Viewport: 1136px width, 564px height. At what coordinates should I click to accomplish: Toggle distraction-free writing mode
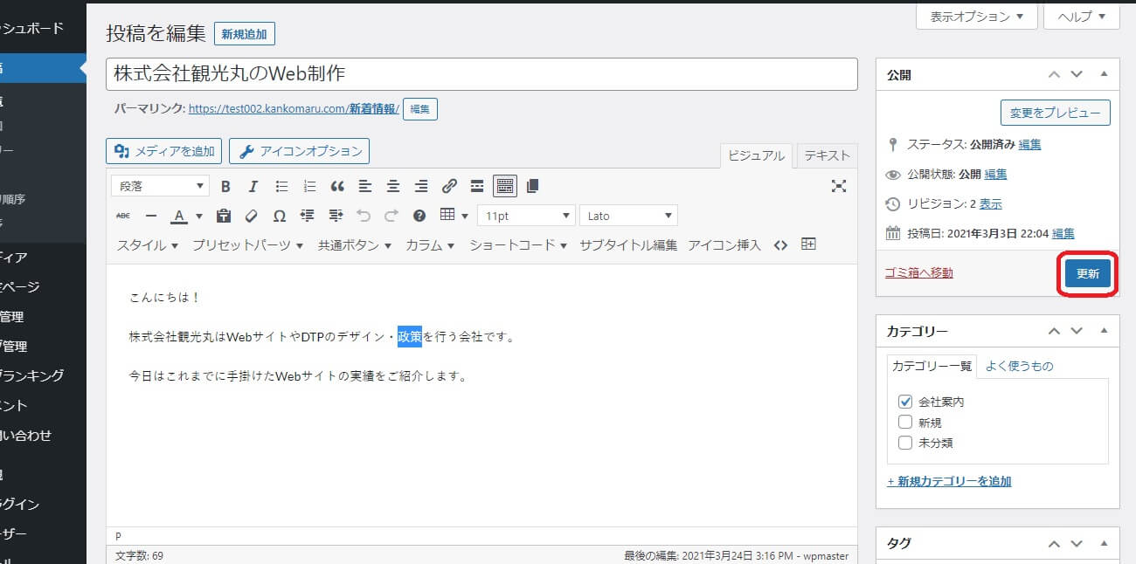coord(838,185)
